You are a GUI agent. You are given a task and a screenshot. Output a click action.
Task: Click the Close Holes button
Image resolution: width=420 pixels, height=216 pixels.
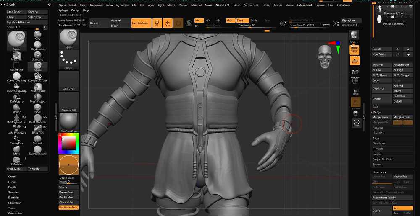pyautogui.click(x=68, y=202)
